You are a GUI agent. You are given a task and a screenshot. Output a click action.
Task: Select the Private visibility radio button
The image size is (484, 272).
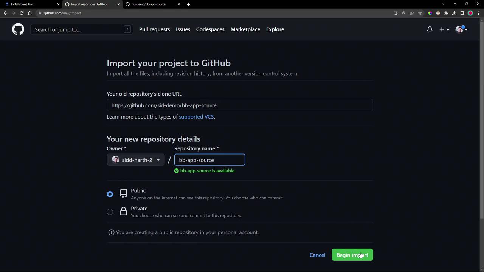110,212
